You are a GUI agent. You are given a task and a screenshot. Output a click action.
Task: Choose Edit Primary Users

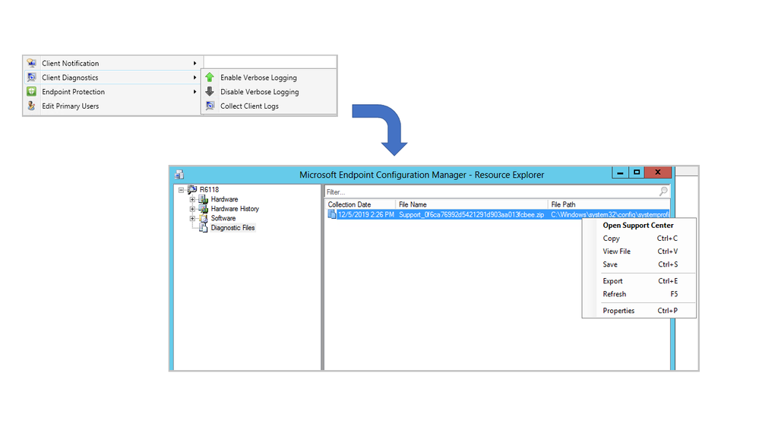click(113, 106)
